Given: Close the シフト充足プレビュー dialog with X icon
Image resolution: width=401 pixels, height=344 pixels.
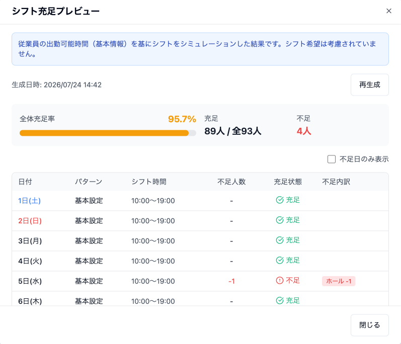Looking at the screenshot, I should pos(389,11).
